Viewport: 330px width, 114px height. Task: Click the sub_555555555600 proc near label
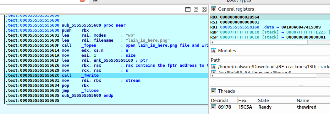pos(94,25)
